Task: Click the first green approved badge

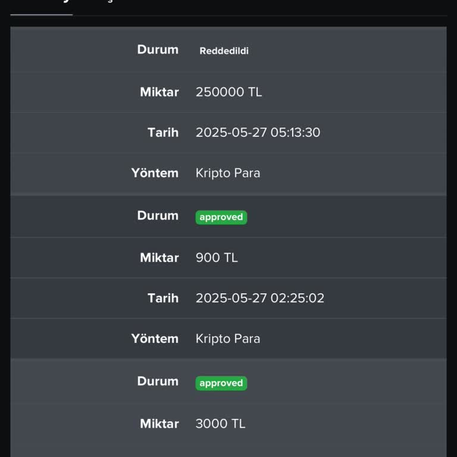Action: click(x=221, y=217)
